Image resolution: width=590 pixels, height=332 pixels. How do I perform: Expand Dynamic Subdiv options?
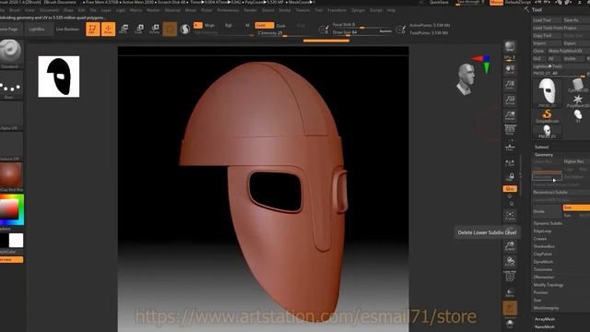click(x=548, y=223)
